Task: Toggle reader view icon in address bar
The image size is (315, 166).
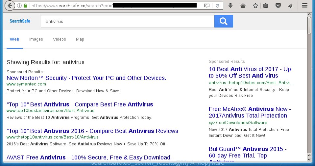Action: tap(207, 6)
